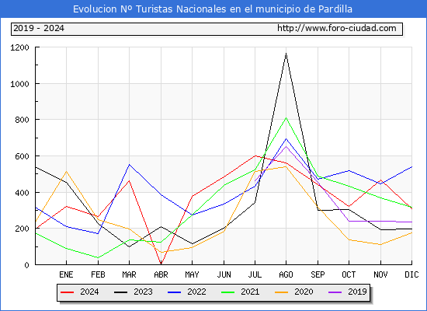Click the 1000 y-axis value
This screenshot has height=311, width=427.
click(19, 84)
